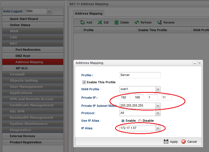Open the Auto Logout dropdown
This screenshot has height=152, width=209.
click(49, 11)
